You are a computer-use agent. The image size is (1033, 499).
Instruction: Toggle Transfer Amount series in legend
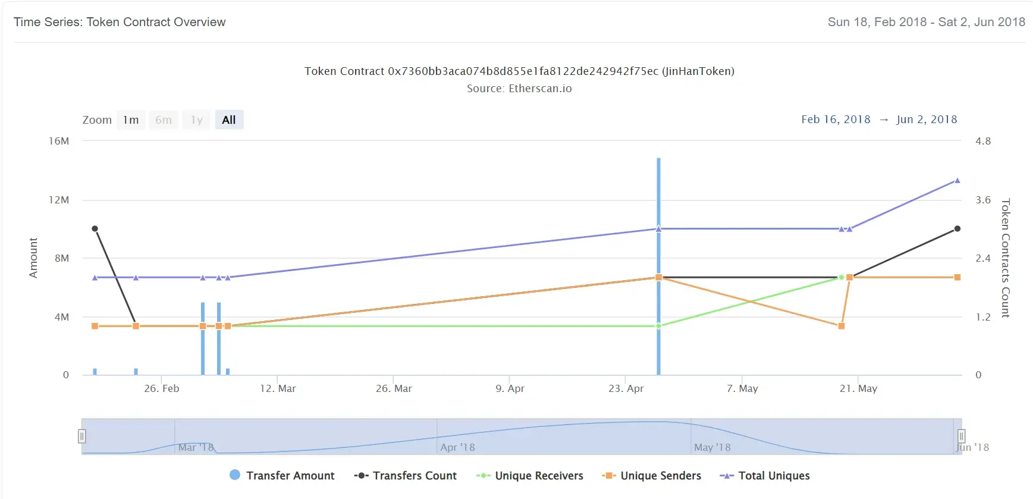click(282, 476)
